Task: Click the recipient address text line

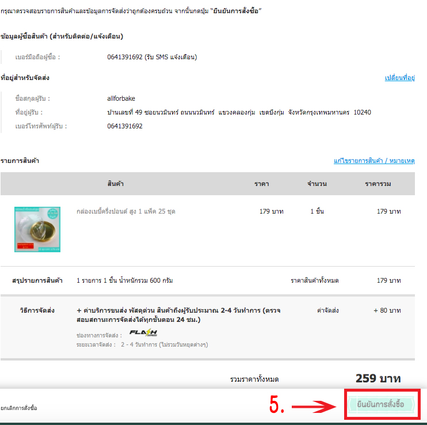Action: click(239, 112)
